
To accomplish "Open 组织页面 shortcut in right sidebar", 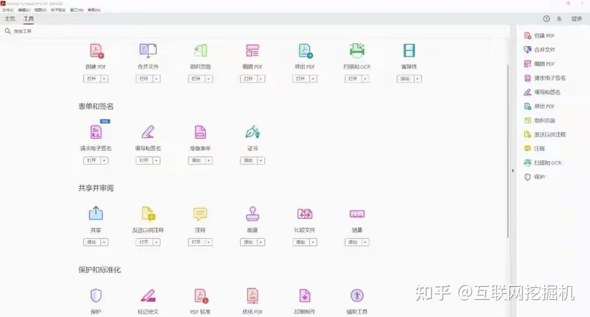I will tap(540, 120).
